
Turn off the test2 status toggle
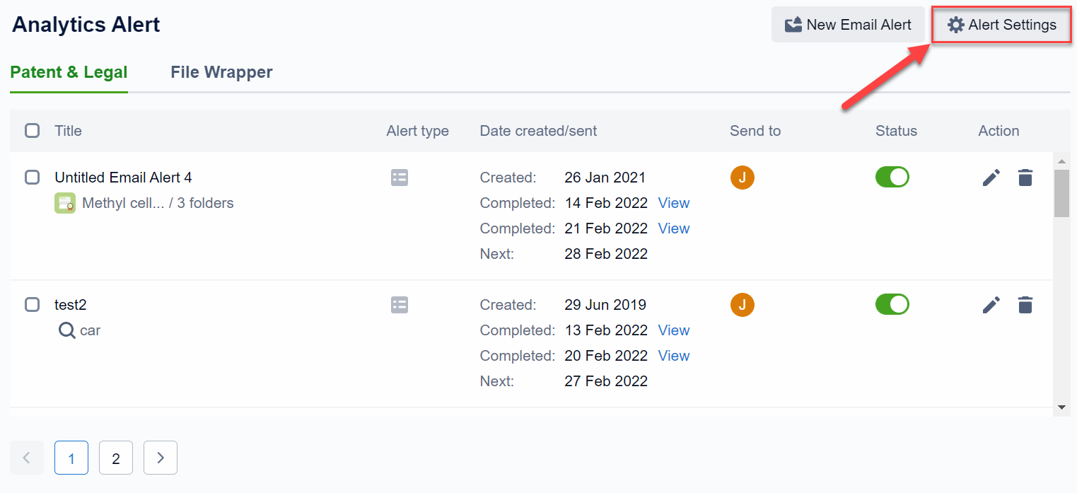(x=892, y=304)
